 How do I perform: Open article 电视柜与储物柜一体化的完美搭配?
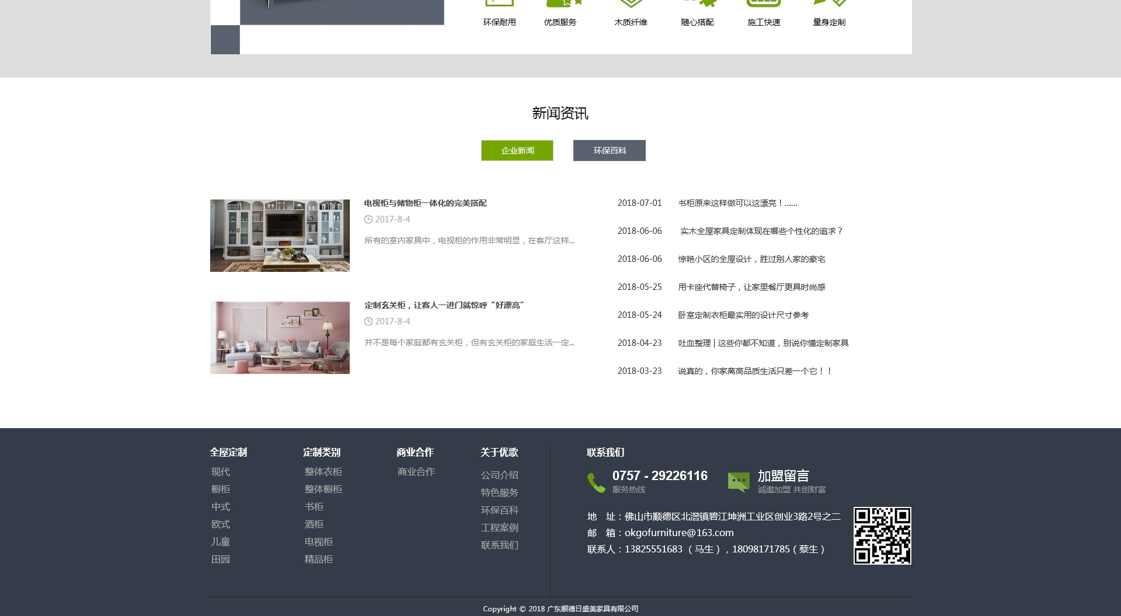(x=425, y=203)
